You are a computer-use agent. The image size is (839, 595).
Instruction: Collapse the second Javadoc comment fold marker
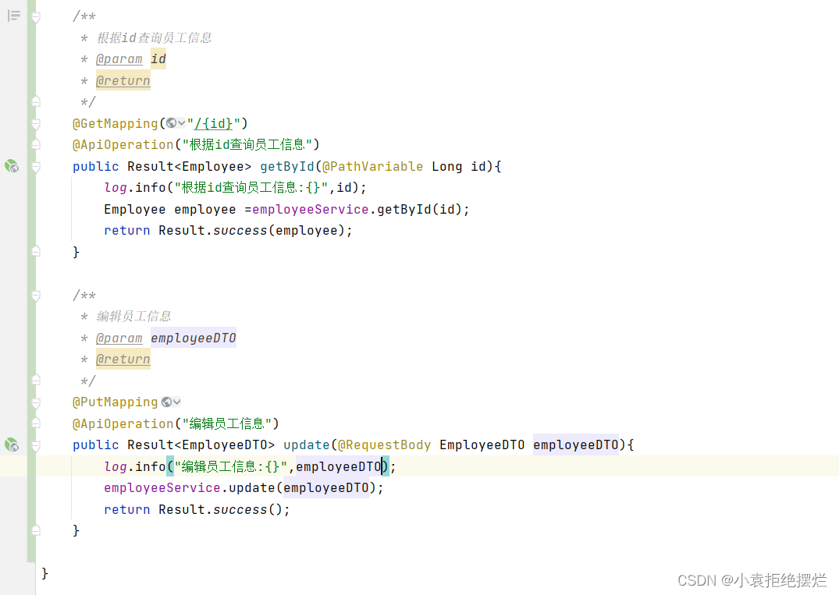coord(36,296)
